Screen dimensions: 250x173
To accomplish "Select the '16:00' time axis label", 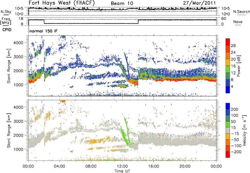I will 153,166.
